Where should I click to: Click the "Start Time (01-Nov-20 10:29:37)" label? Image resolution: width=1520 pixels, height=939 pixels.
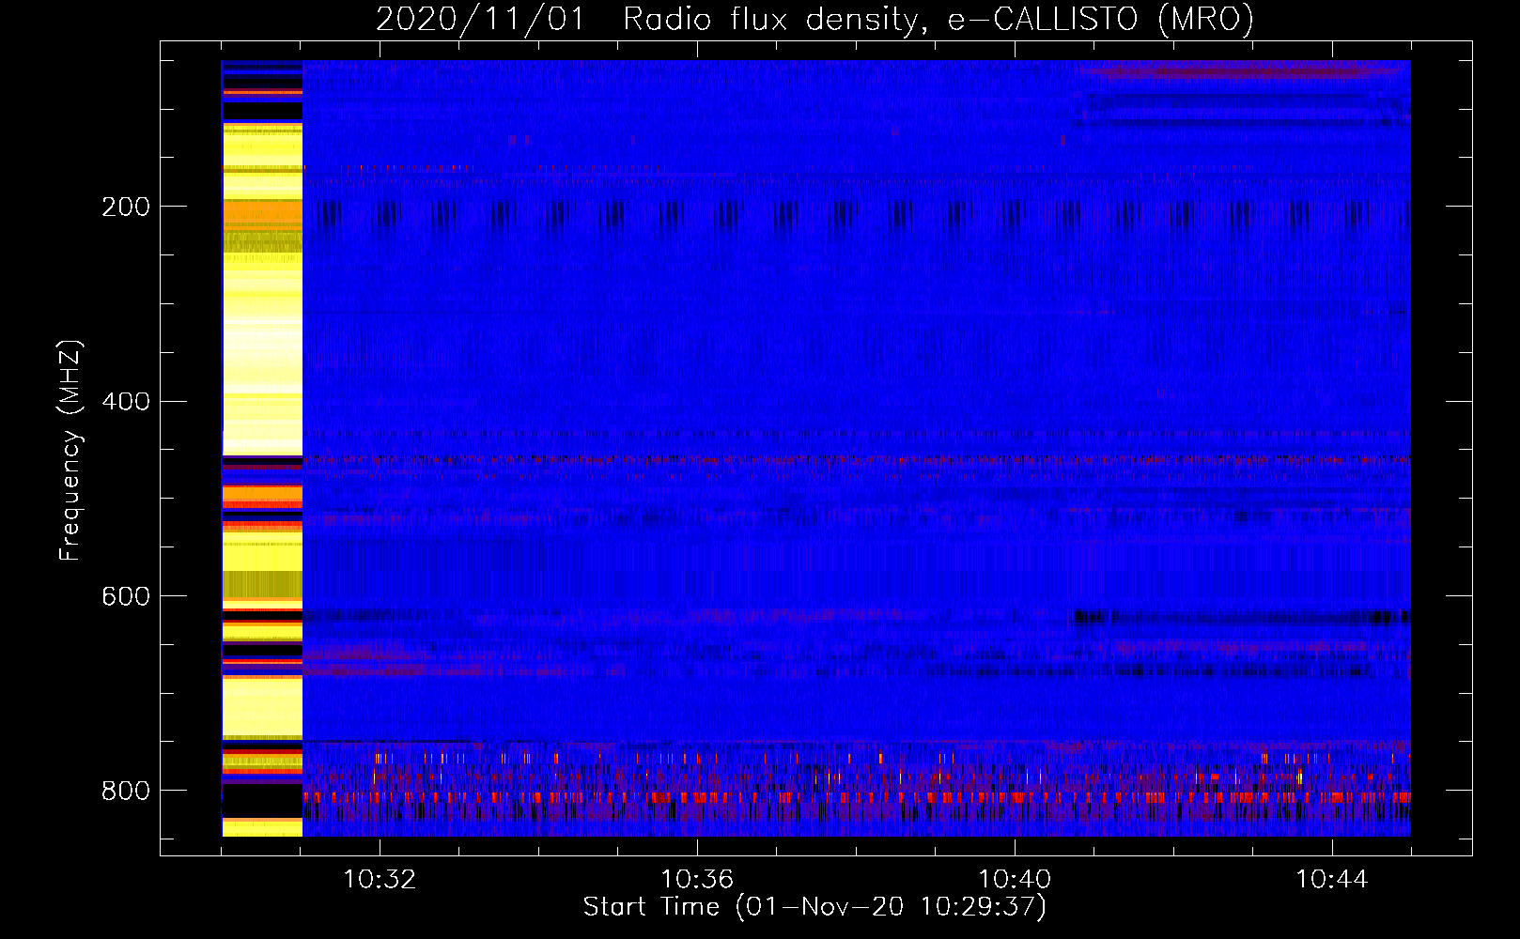814,907
